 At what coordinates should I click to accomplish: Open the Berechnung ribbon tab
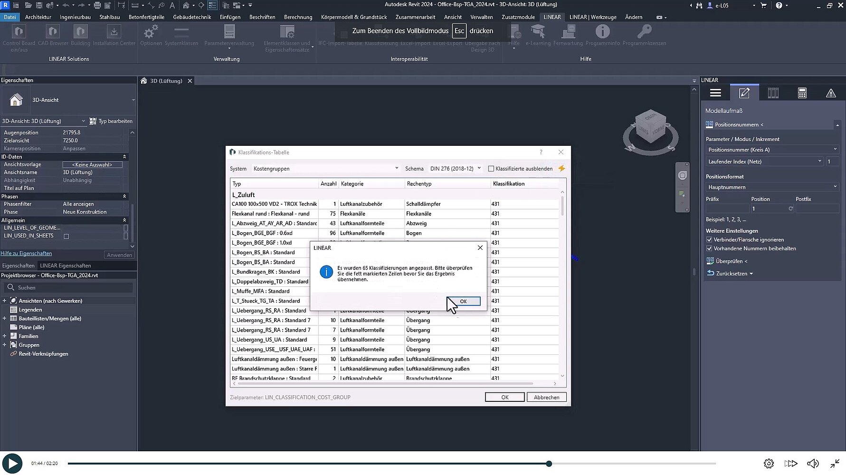[x=298, y=17]
